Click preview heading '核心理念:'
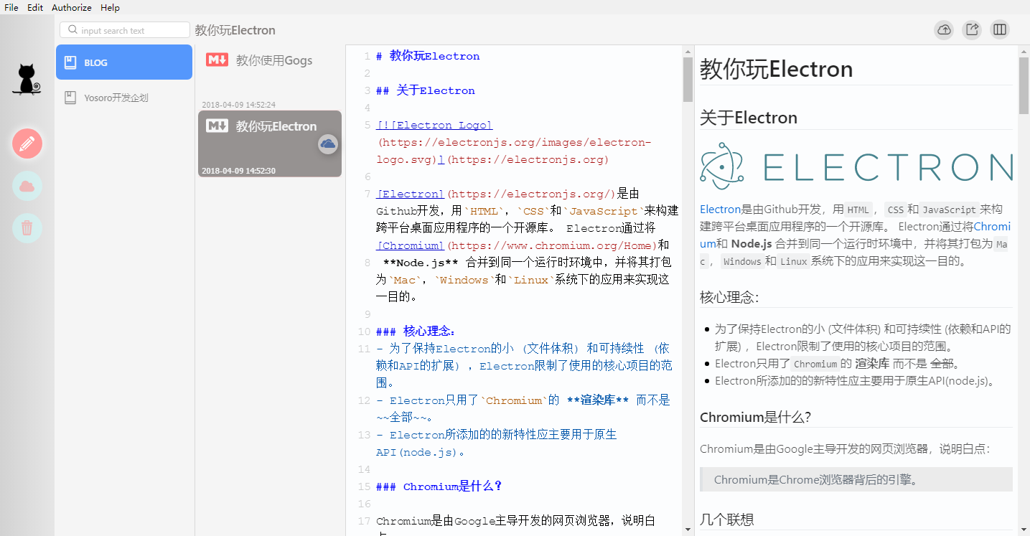The image size is (1030, 536). pos(729,297)
